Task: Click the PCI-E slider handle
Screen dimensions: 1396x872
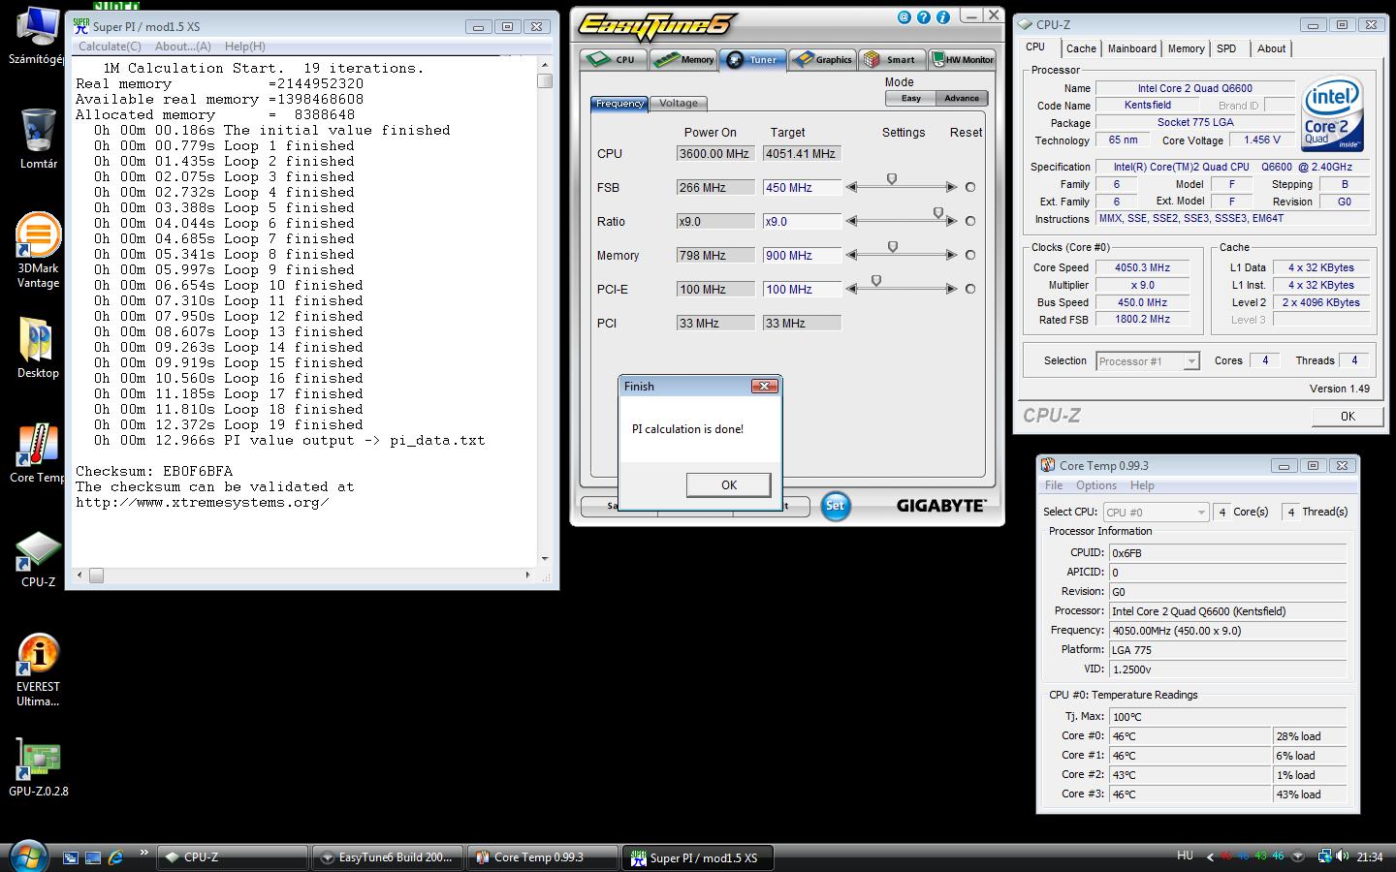Action: pyautogui.click(x=876, y=281)
